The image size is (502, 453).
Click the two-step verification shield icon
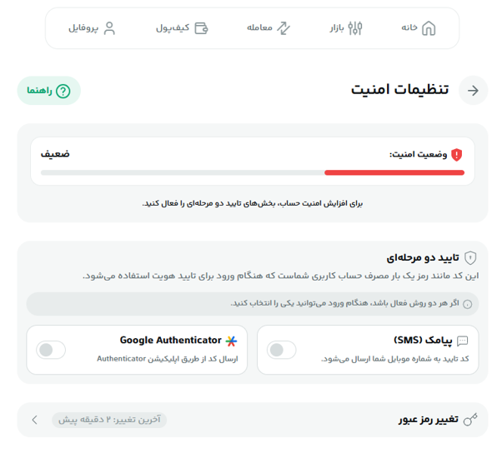click(470, 258)
